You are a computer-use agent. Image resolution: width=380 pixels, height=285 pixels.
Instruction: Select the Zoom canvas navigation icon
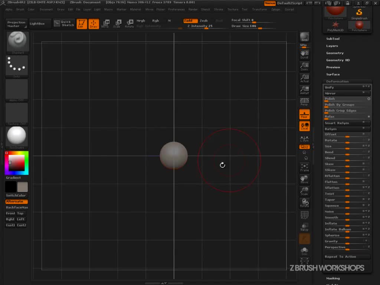304,66
